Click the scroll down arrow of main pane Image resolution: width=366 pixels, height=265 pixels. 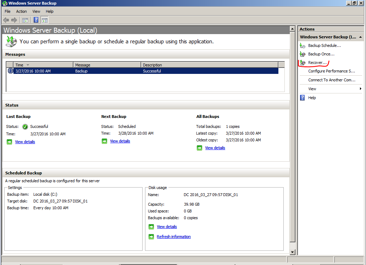coord(292,252)
